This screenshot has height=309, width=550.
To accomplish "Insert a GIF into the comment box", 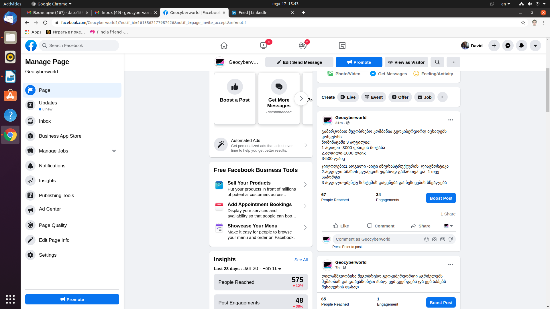I will (x=443, y=239).
